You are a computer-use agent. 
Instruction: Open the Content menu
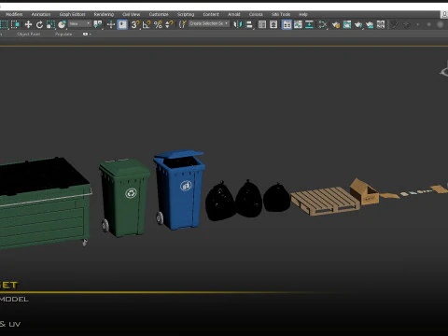coord(211,14)
